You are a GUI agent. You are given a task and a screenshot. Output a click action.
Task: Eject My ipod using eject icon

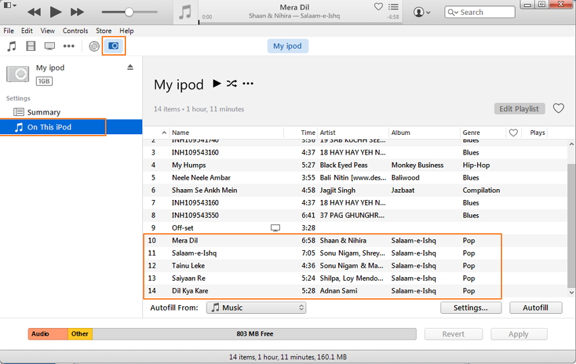coord(130,67)
